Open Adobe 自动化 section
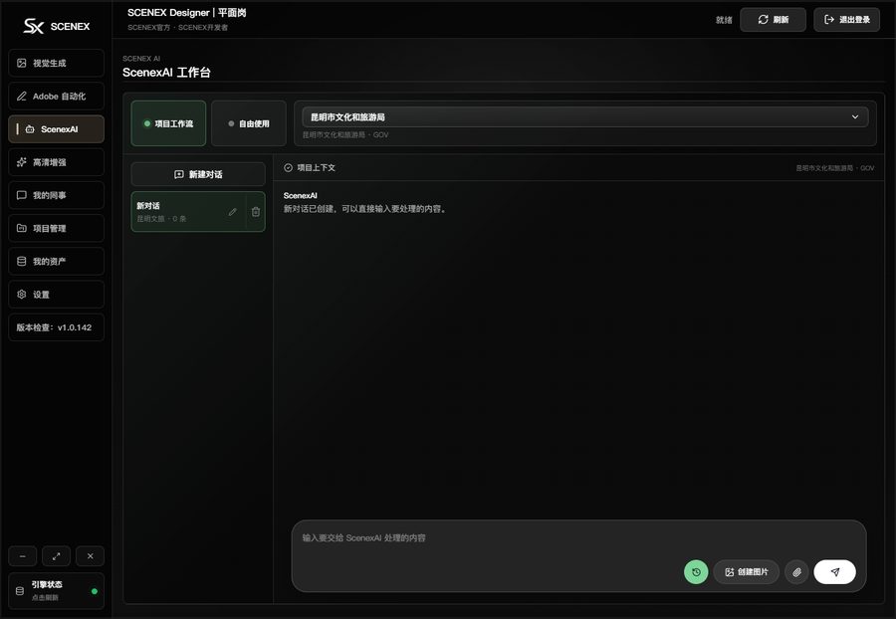 [x=56, y=96]
